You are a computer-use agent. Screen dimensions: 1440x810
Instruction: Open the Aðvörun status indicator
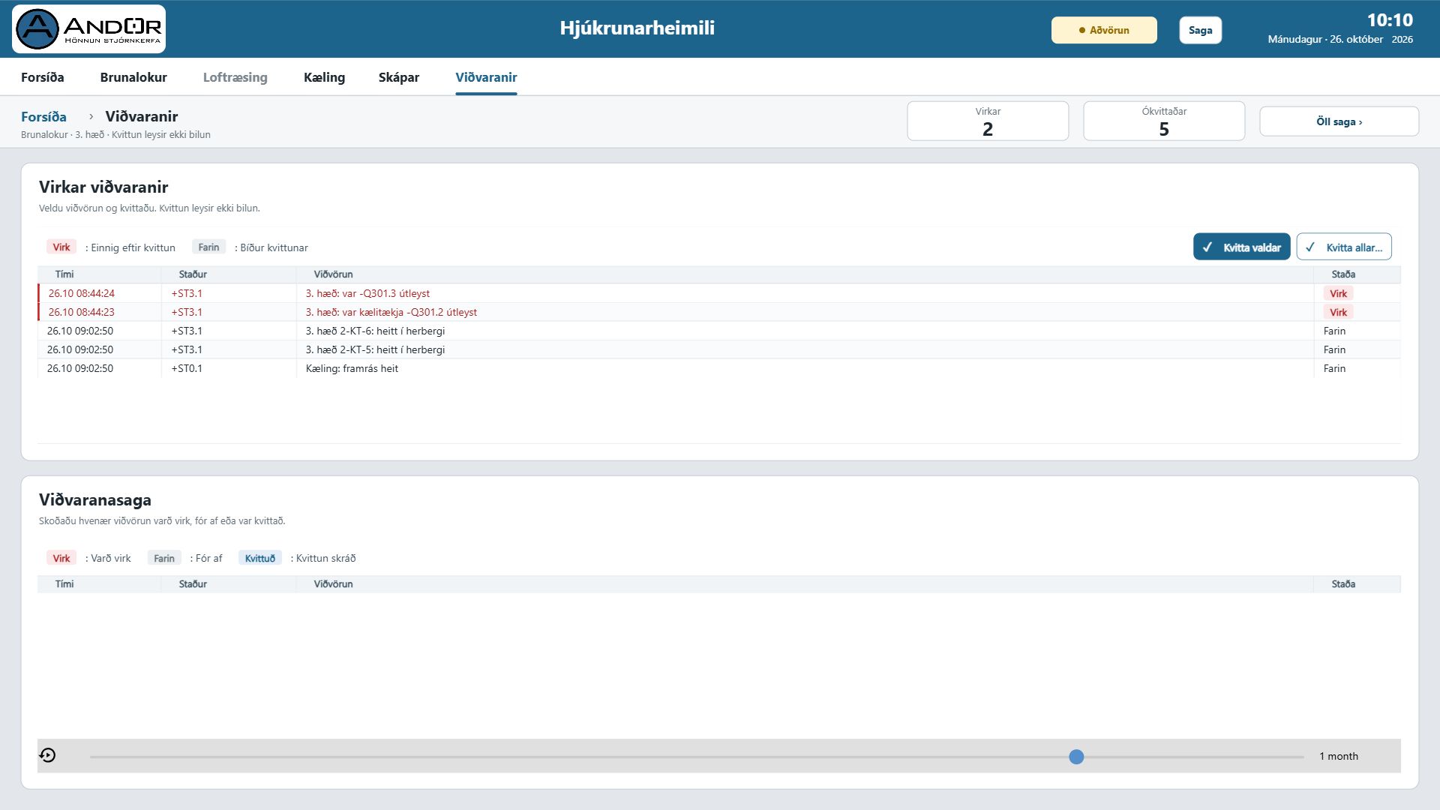[x=1104, y=30]
